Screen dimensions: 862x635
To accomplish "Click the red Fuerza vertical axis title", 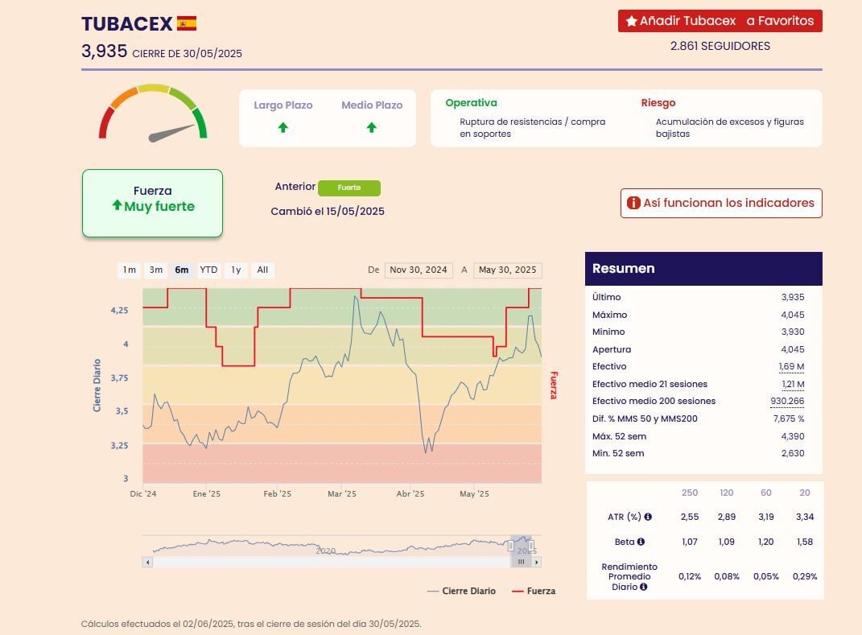I will pyautogui.click(x=554, y=386).
